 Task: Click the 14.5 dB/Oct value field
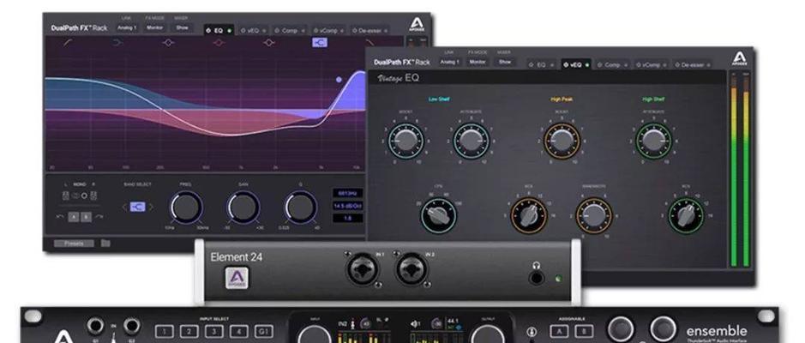coord(347,206)
